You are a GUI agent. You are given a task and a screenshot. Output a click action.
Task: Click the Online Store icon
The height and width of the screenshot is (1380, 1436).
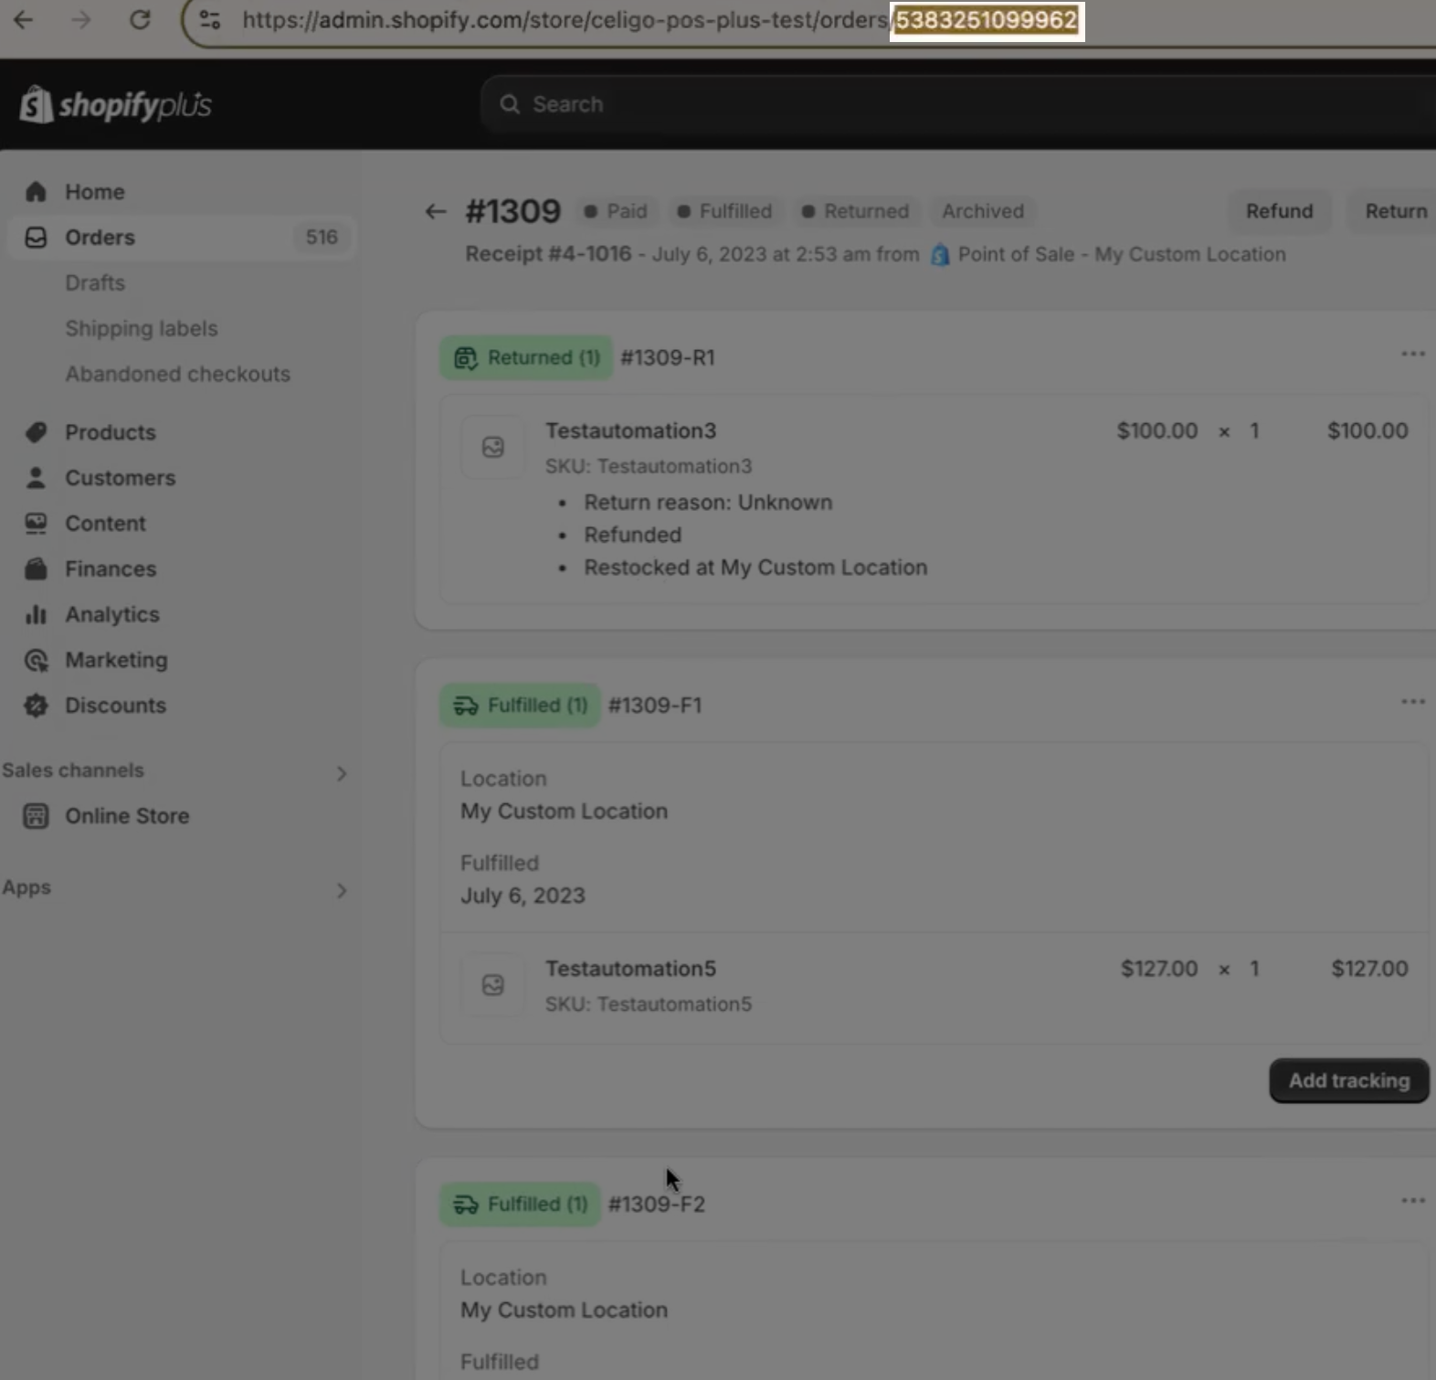point(36,816)
